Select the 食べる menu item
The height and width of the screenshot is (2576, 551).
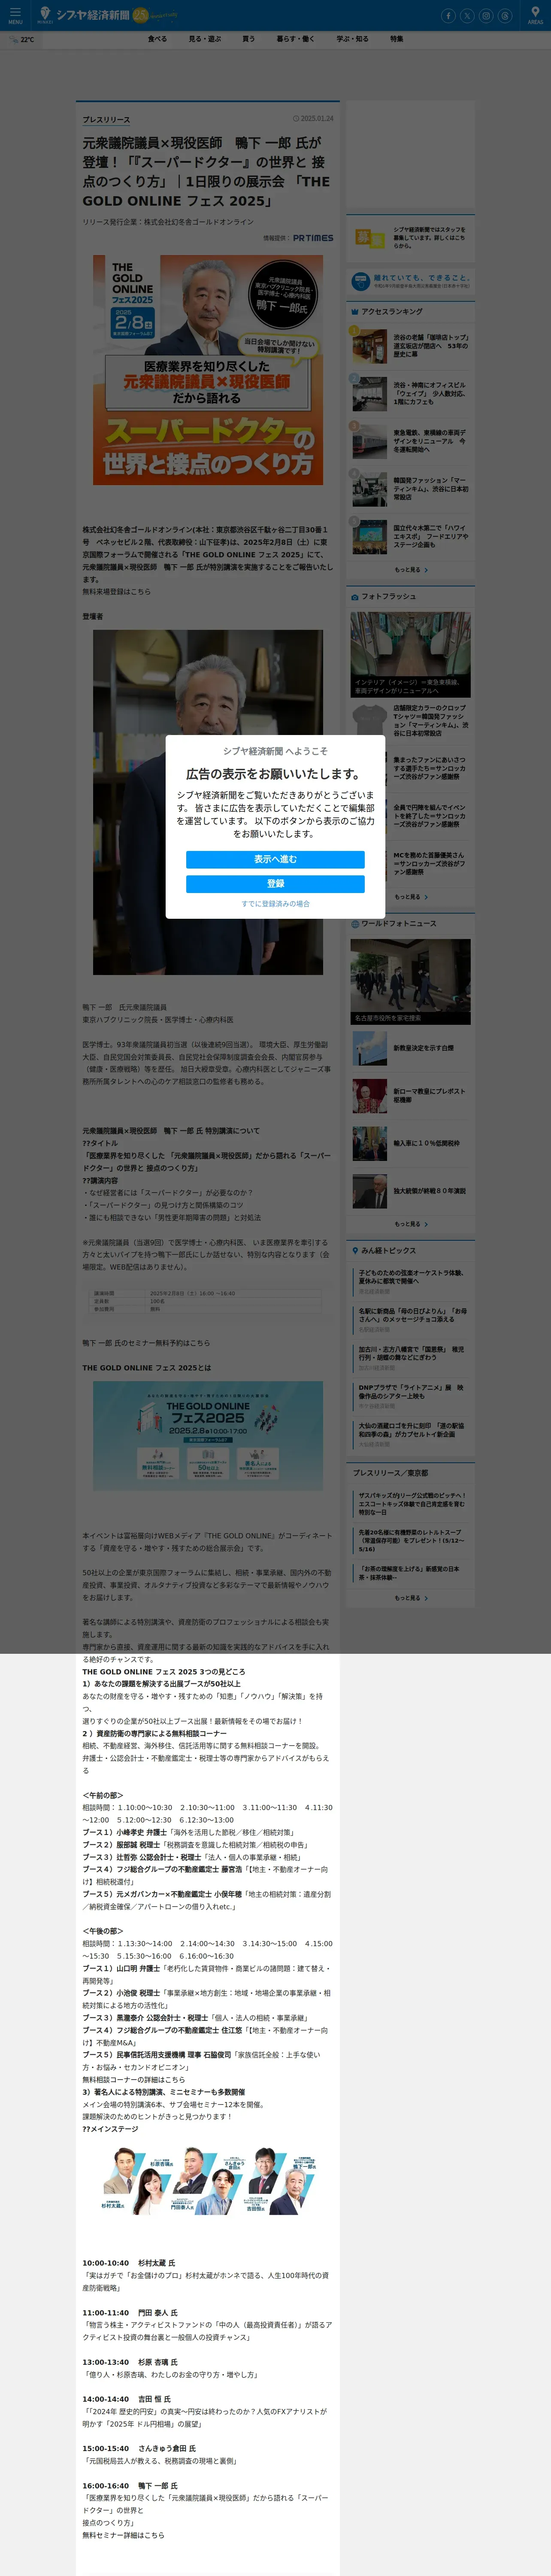[157, 39]
